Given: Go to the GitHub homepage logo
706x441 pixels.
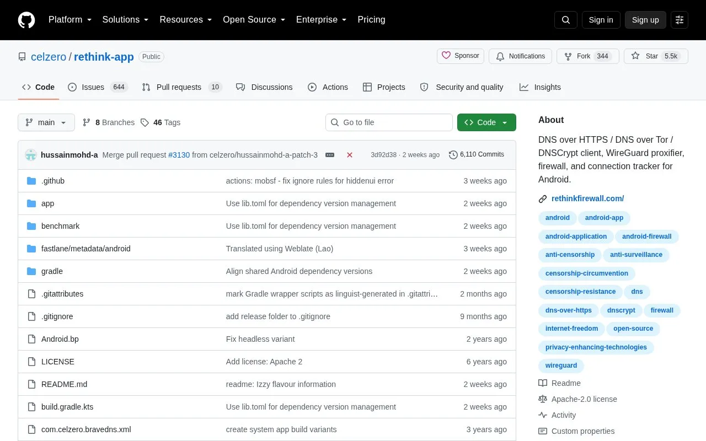Looking at the screenshot, I should (26, 20).
